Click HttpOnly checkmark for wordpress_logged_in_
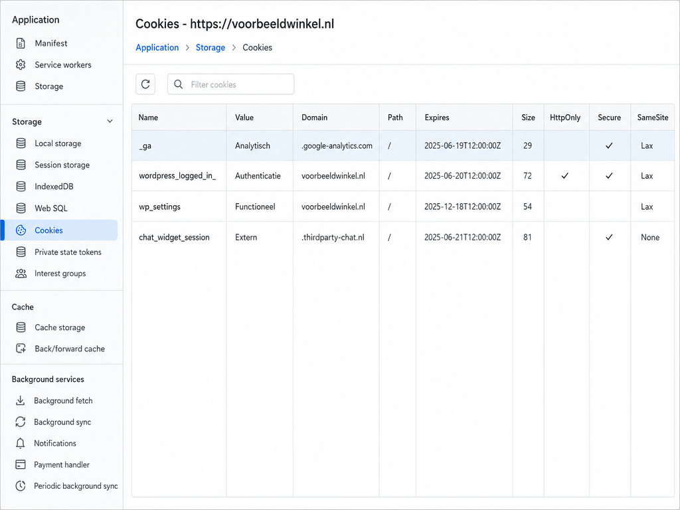Viewport: 680px width, 510px height. (x=564, y=175)
